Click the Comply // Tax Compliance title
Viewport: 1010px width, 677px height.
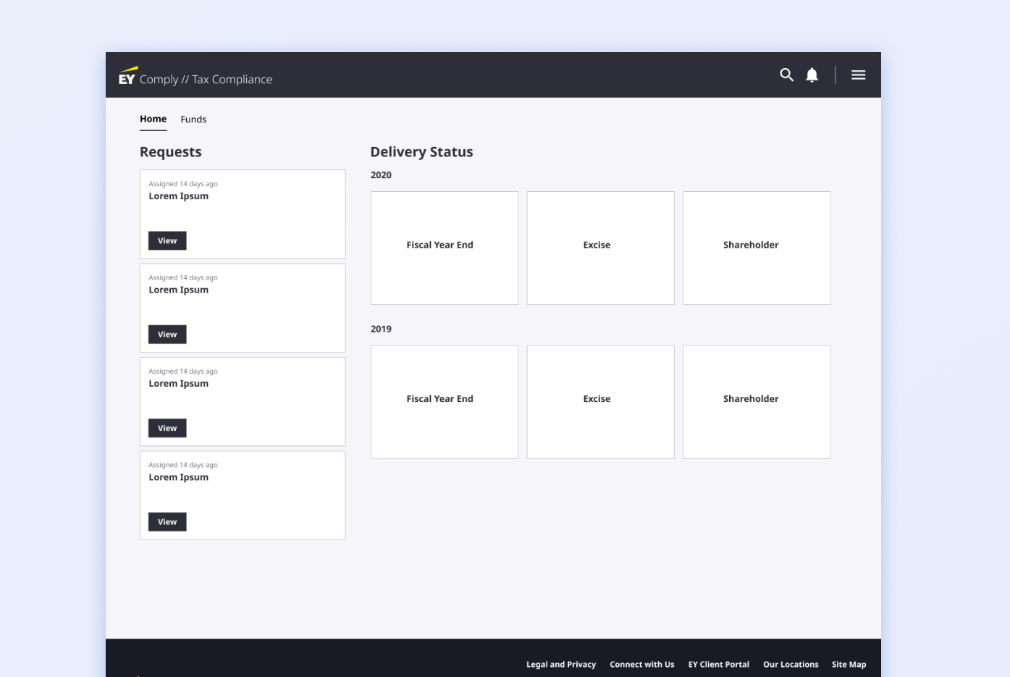click(206, 80)
